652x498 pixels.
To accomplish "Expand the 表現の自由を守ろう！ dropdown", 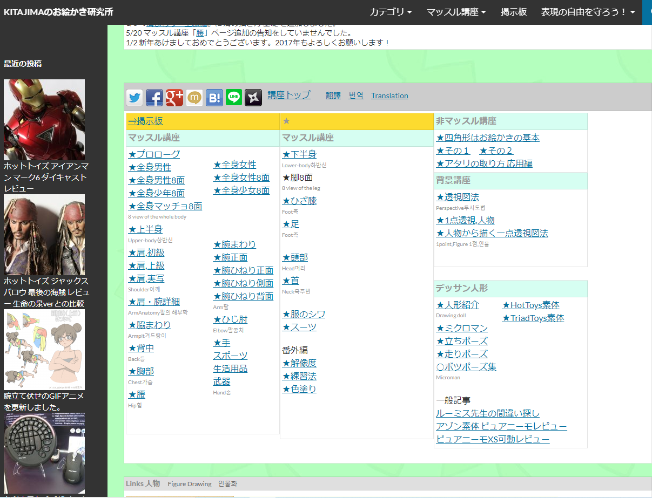I will [x=588, y=12].
